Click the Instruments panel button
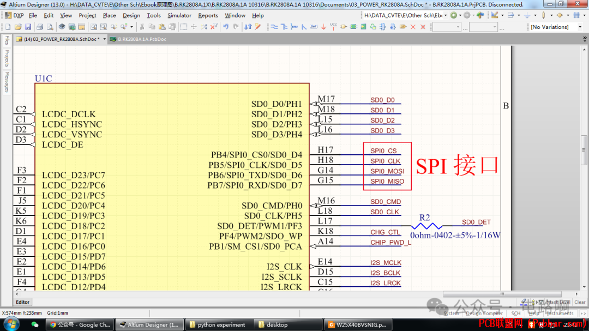 (x=560, y=314)
